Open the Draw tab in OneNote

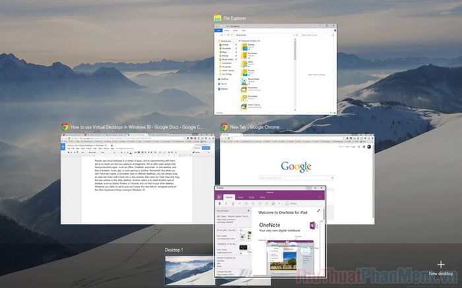coord(251,198)
